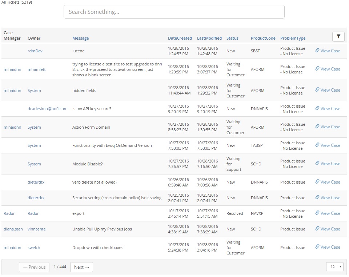The height and width of the screenshot is (277, 349).
Task: Click the Previous page button
Action: pos(34,267)
